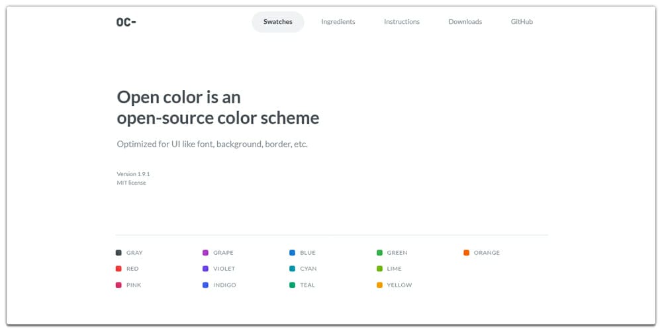Go to the YELLOW color label
The height and width of the screenshot is (331, 662).
(399, 285)
